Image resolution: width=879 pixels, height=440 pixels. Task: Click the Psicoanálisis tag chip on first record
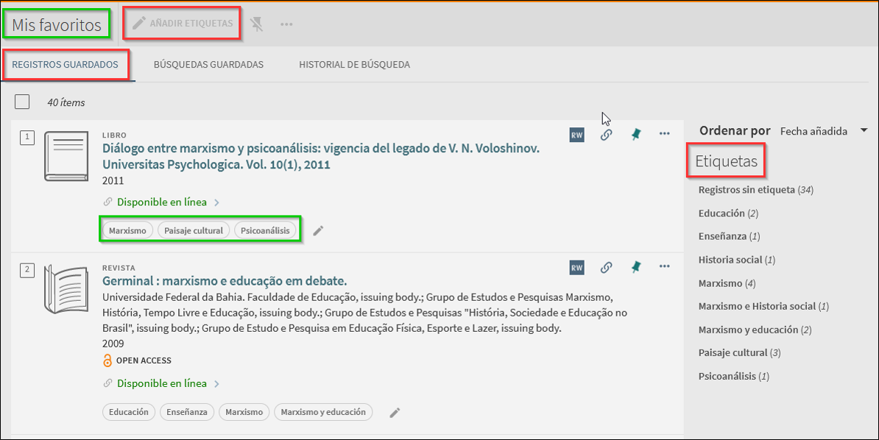click(x=265, y=231)
